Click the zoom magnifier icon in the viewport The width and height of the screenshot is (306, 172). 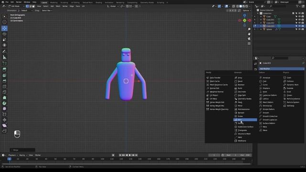249,29
